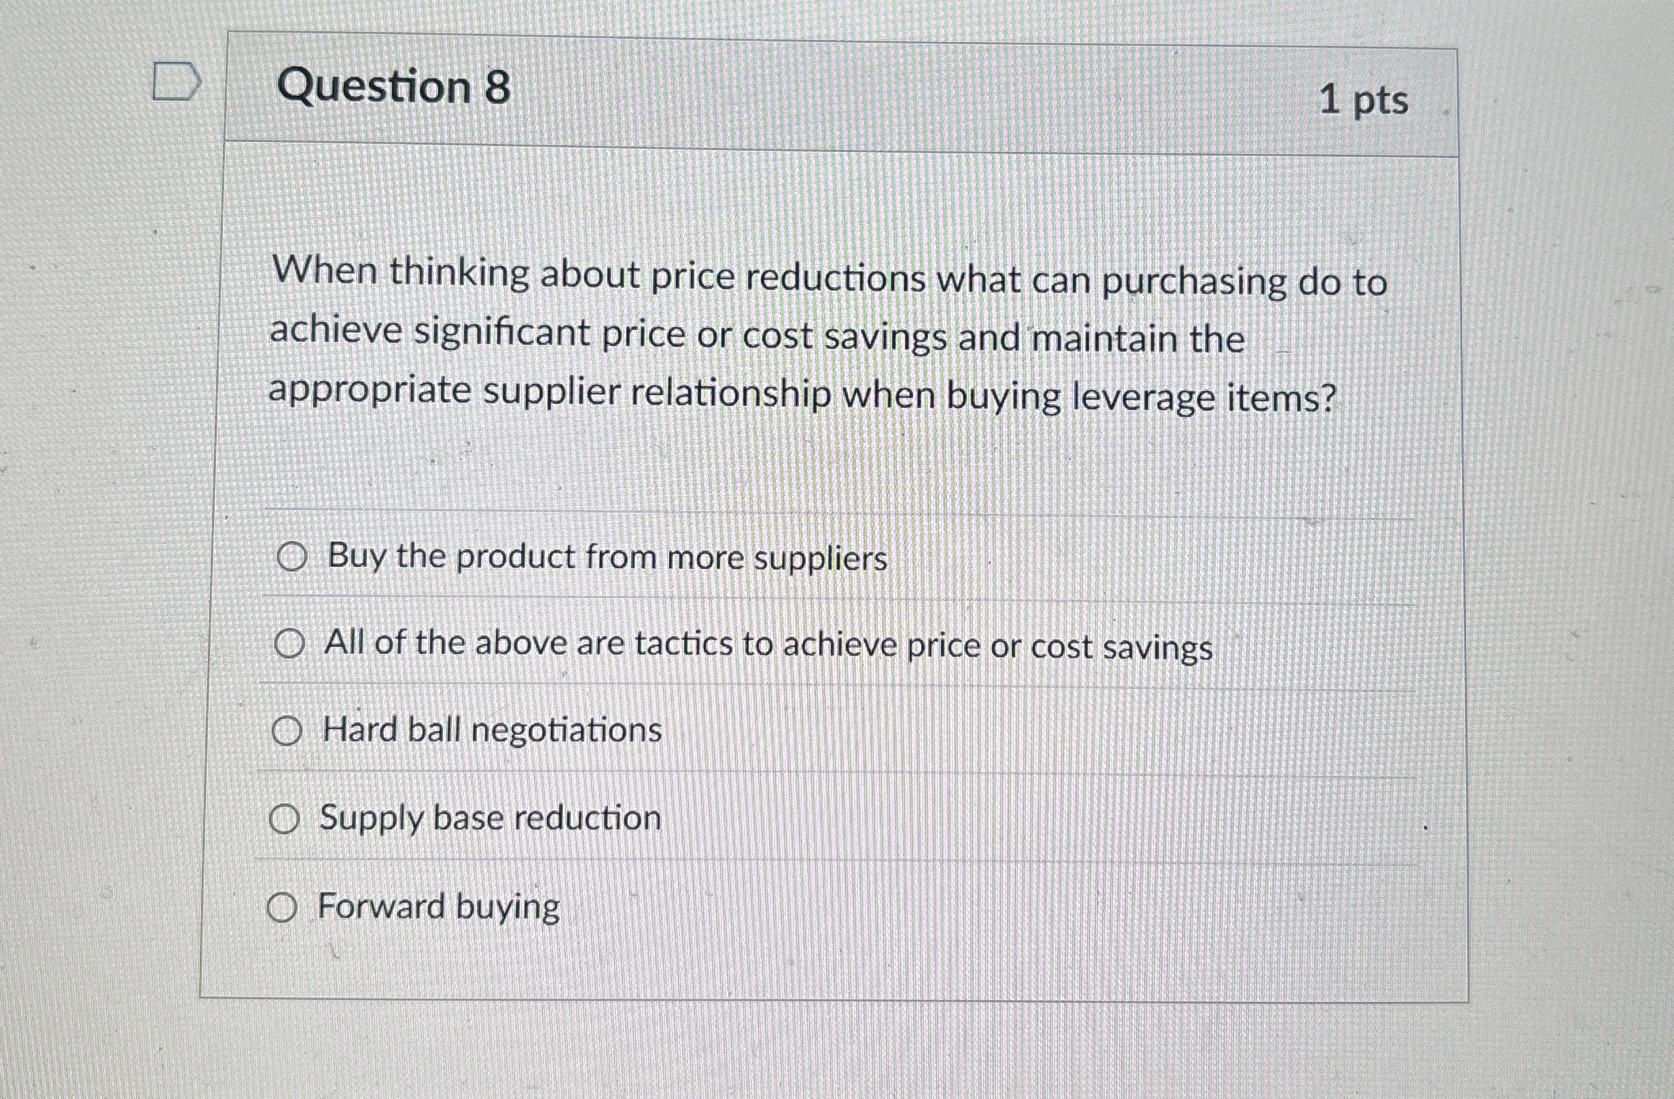The width and height of the screenshot is (1674, 1099).
Task: Click 'All of the above' answer text label
Action: (766, 644)
